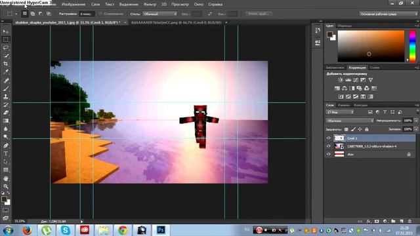Select the History Brush tool
The width and height of the screenshot is (420, 236).
[6, 105]
